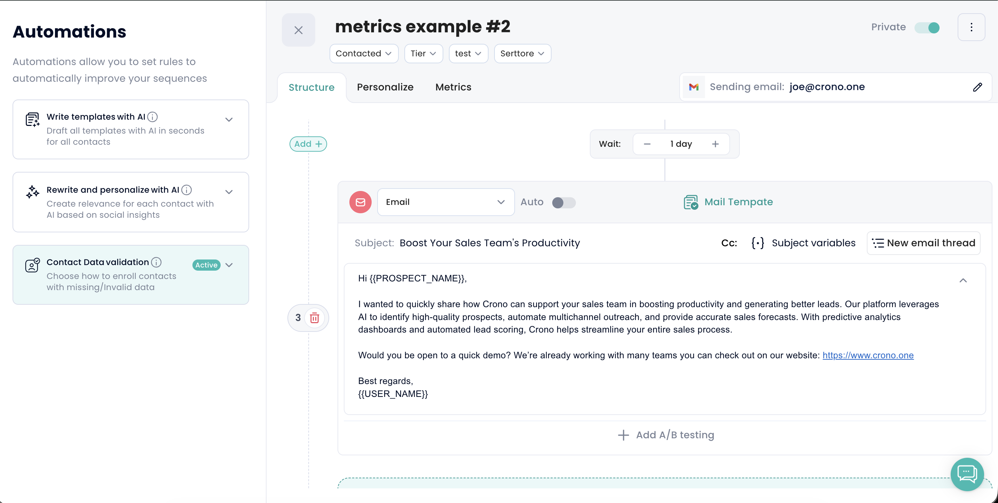Click the minus to decrease wait days
The height and width of the screenshot is (503, 998).
[x=647, y=144]
